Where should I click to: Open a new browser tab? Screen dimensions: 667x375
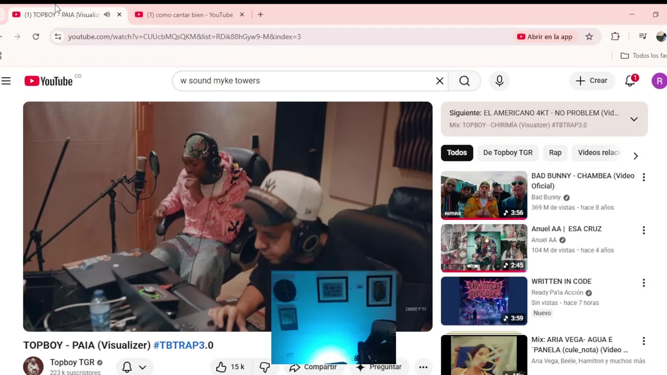tap(261, 15)
